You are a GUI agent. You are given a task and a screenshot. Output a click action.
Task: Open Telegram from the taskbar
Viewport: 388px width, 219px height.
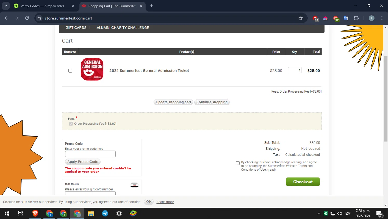coord(105,213)
